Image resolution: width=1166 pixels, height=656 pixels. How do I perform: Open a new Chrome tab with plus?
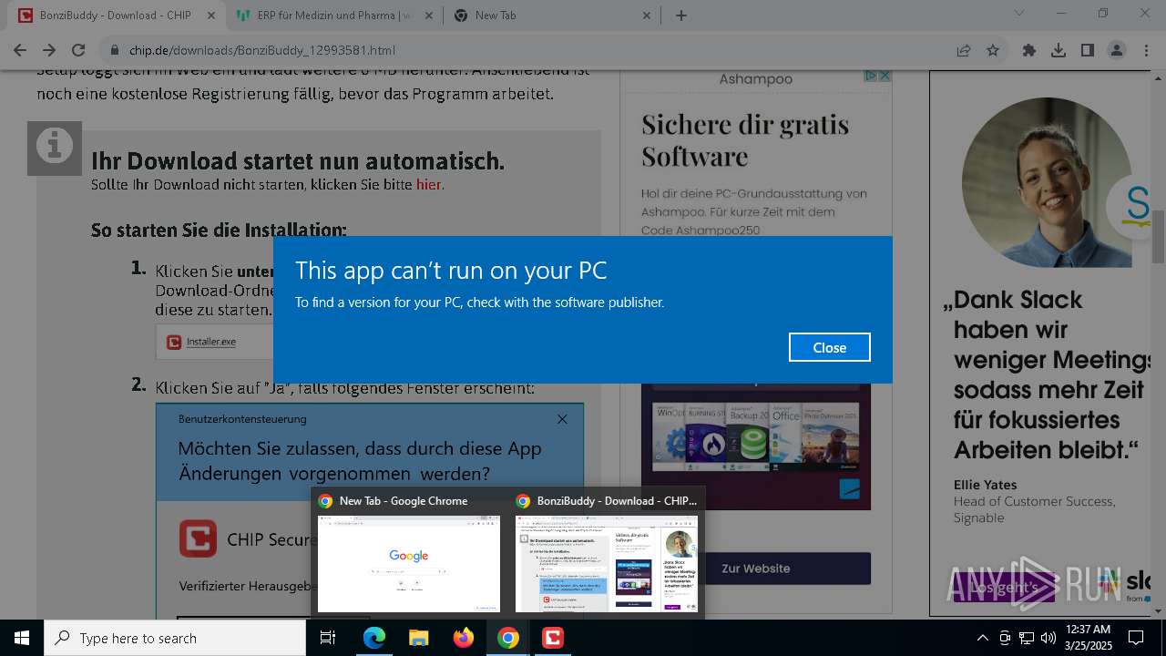pos(681,15)
